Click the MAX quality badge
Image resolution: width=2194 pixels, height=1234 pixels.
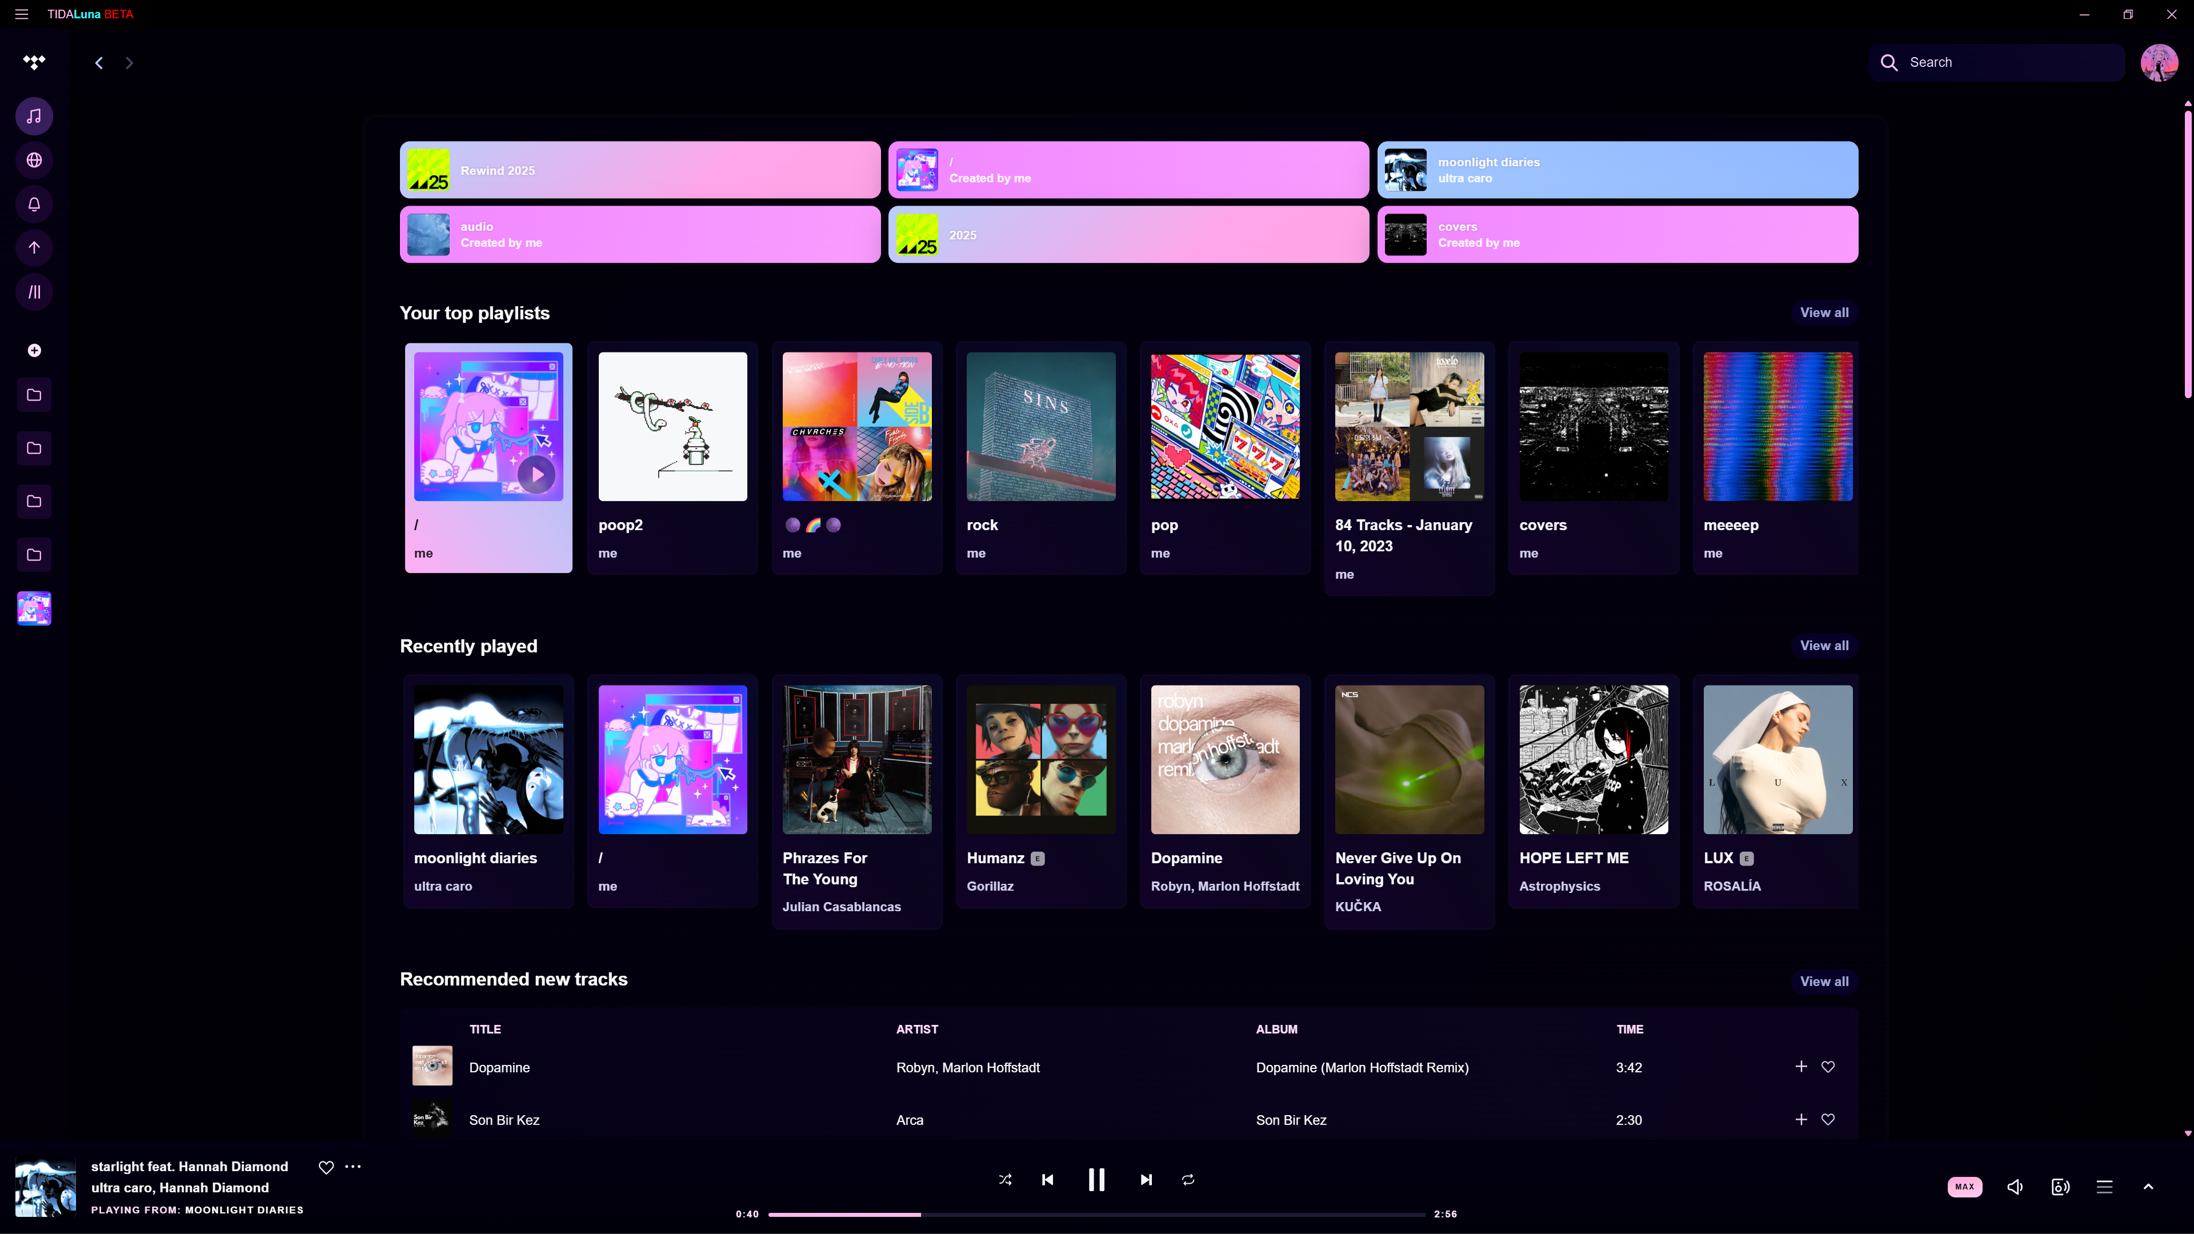coord(1964,1187)
